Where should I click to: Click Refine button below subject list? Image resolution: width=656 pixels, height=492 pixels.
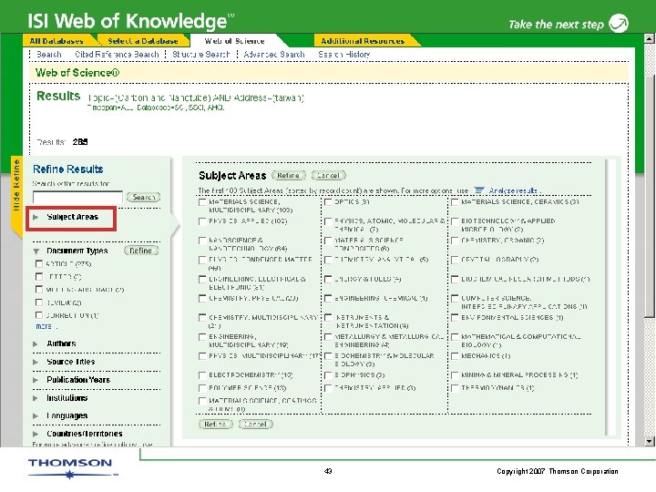215,425
